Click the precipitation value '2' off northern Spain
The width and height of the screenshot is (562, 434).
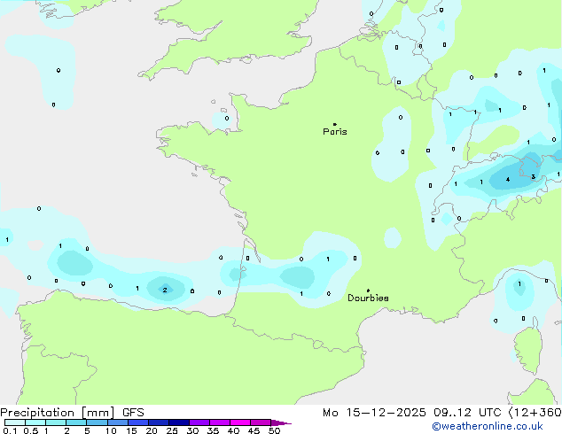[165, 290]
